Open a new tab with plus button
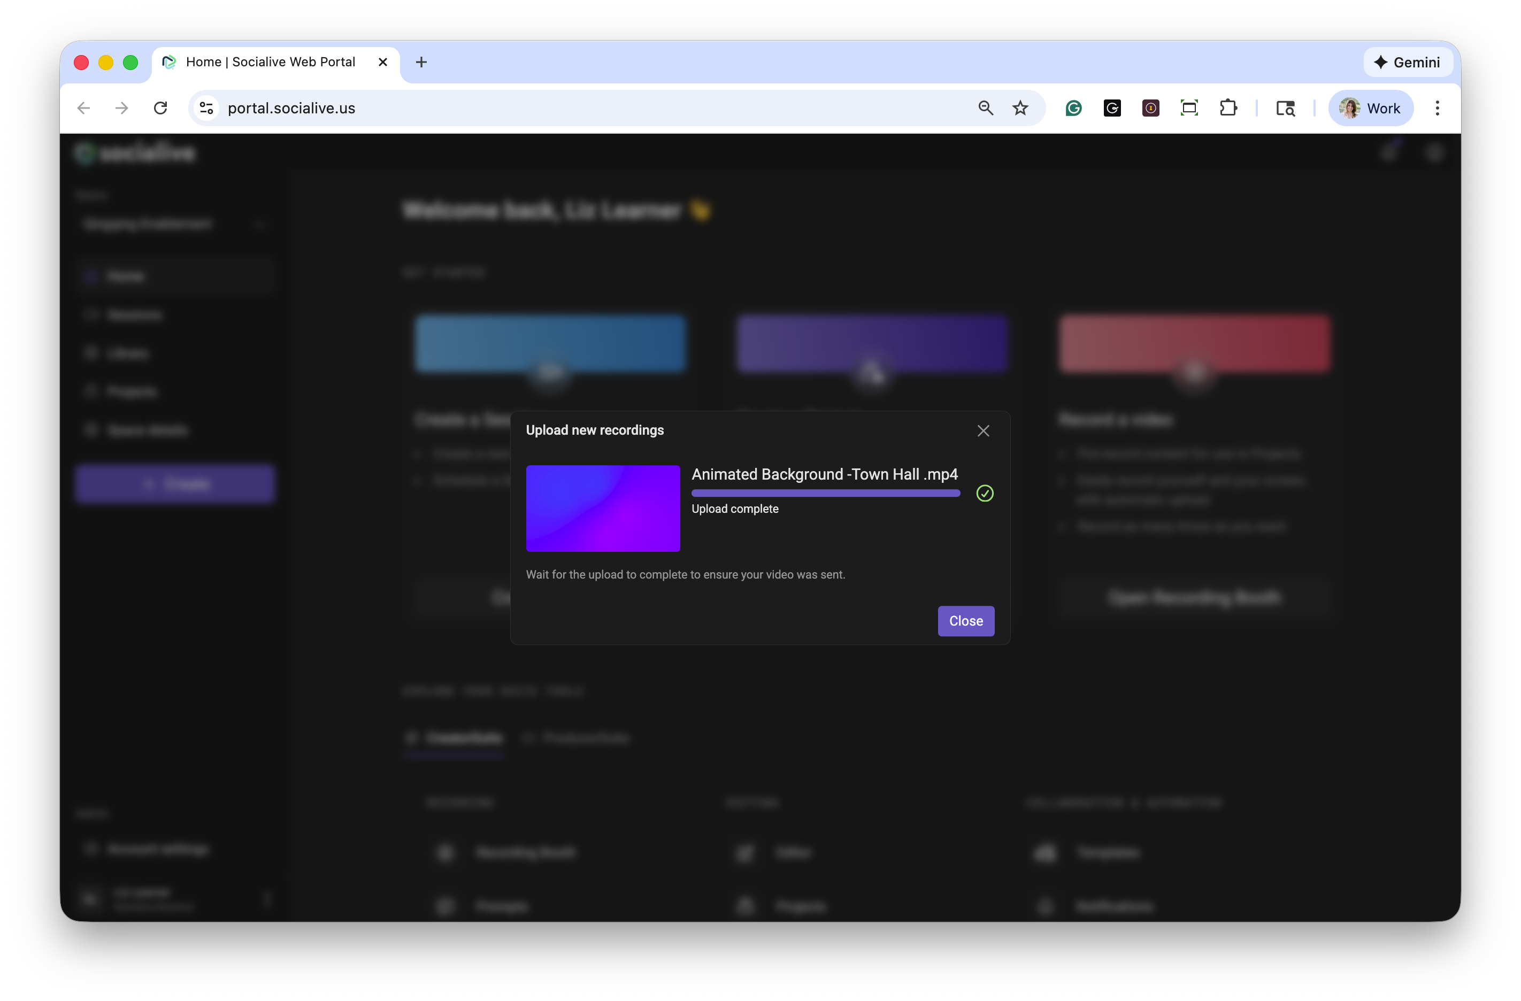This screenshot has width=1521, height=1001. point(421,62)
